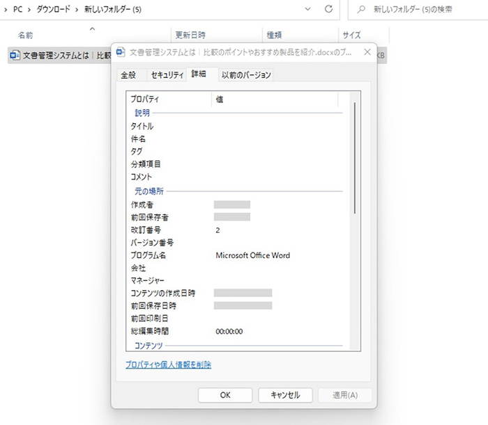Expand the chevron before PC breadcrumb

6,10
